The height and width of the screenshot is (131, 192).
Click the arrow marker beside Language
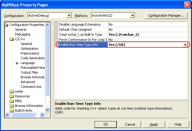click(x=17, y=63)
